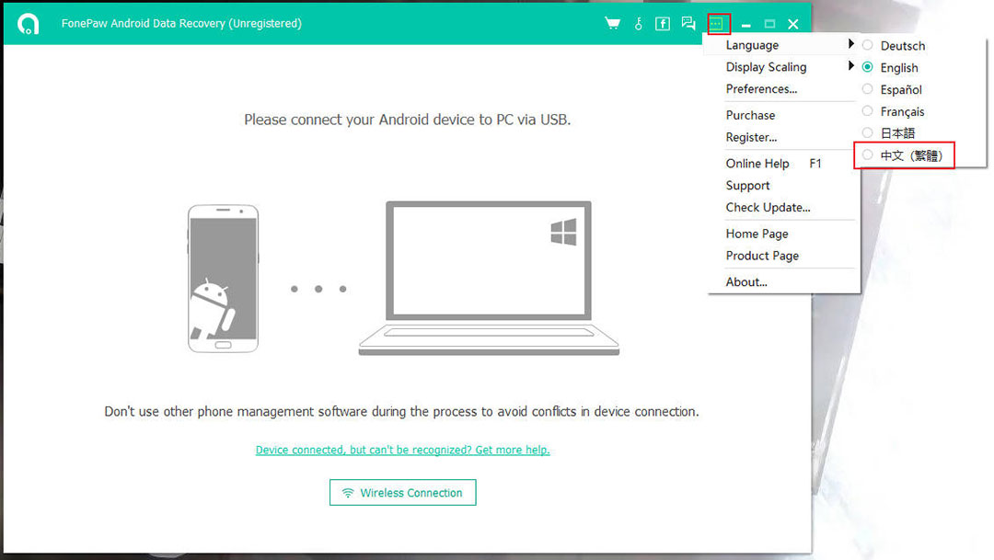Click the FonePaw Android Data Recovery title

click(x=181, y=23)
